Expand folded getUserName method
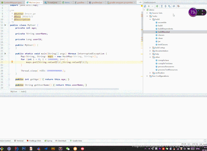Image resolution: width=207 pixels, height=151 pixels. click(x=9, y=85)
